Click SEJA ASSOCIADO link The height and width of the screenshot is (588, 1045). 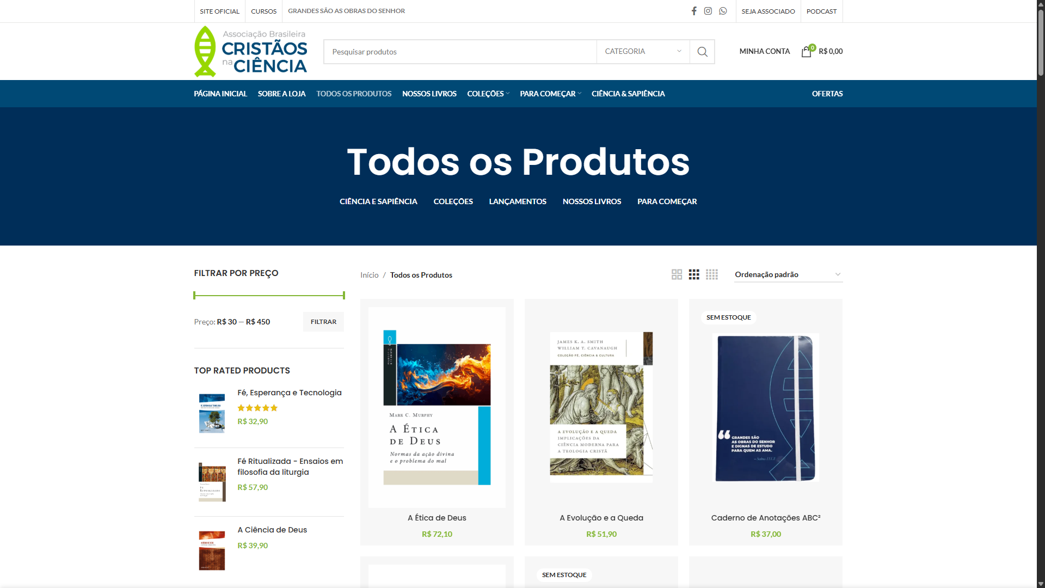pyautogui.click(x=768, y=11)
